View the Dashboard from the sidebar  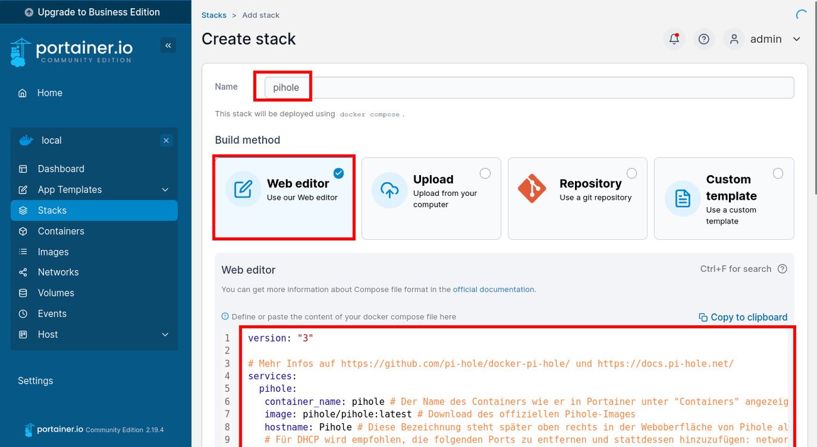(61, 169)
